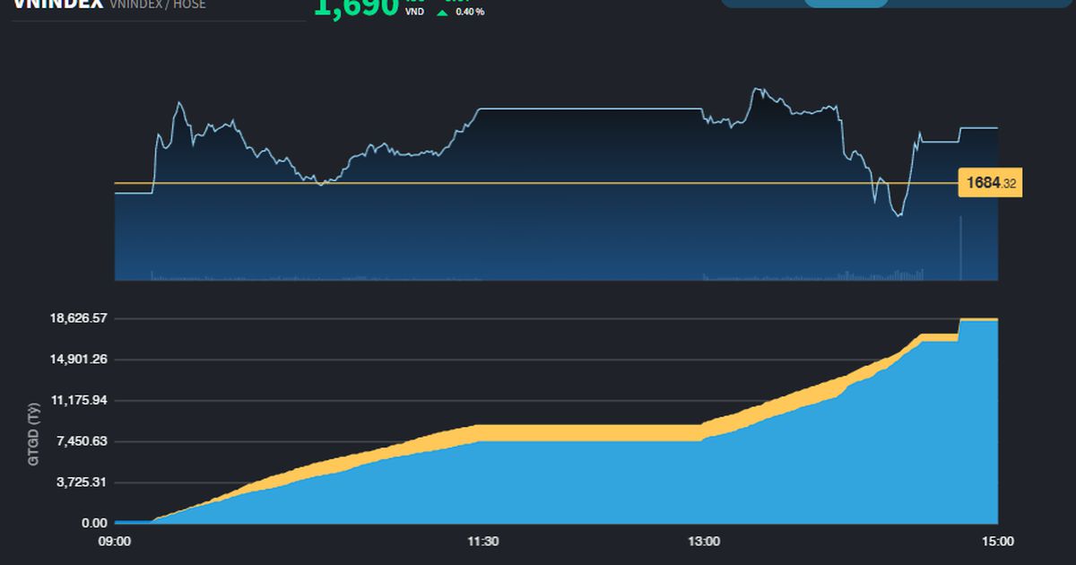Screen dimensions: 1076x565
Task: Click the VND currency label
Action: tap(413, 12)
